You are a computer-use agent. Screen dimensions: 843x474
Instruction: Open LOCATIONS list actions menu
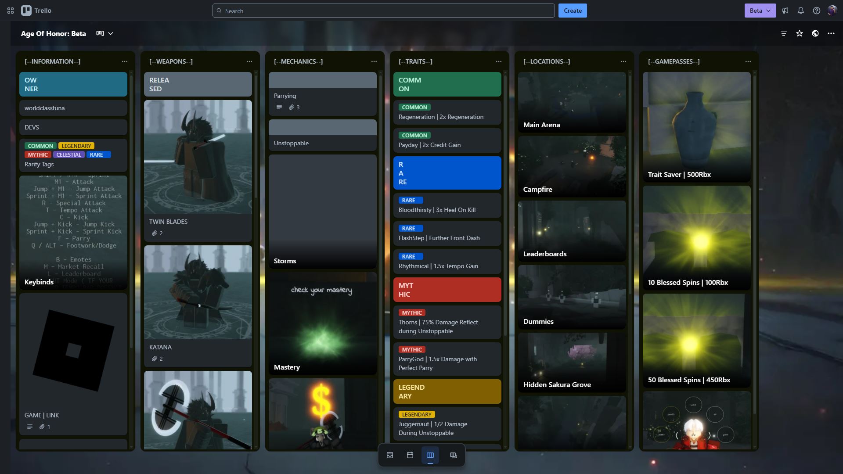click(623, 61)
